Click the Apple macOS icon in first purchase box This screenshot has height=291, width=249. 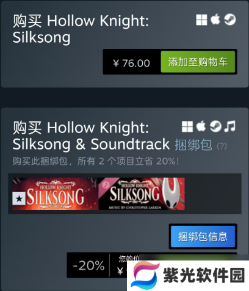[215, 20]
